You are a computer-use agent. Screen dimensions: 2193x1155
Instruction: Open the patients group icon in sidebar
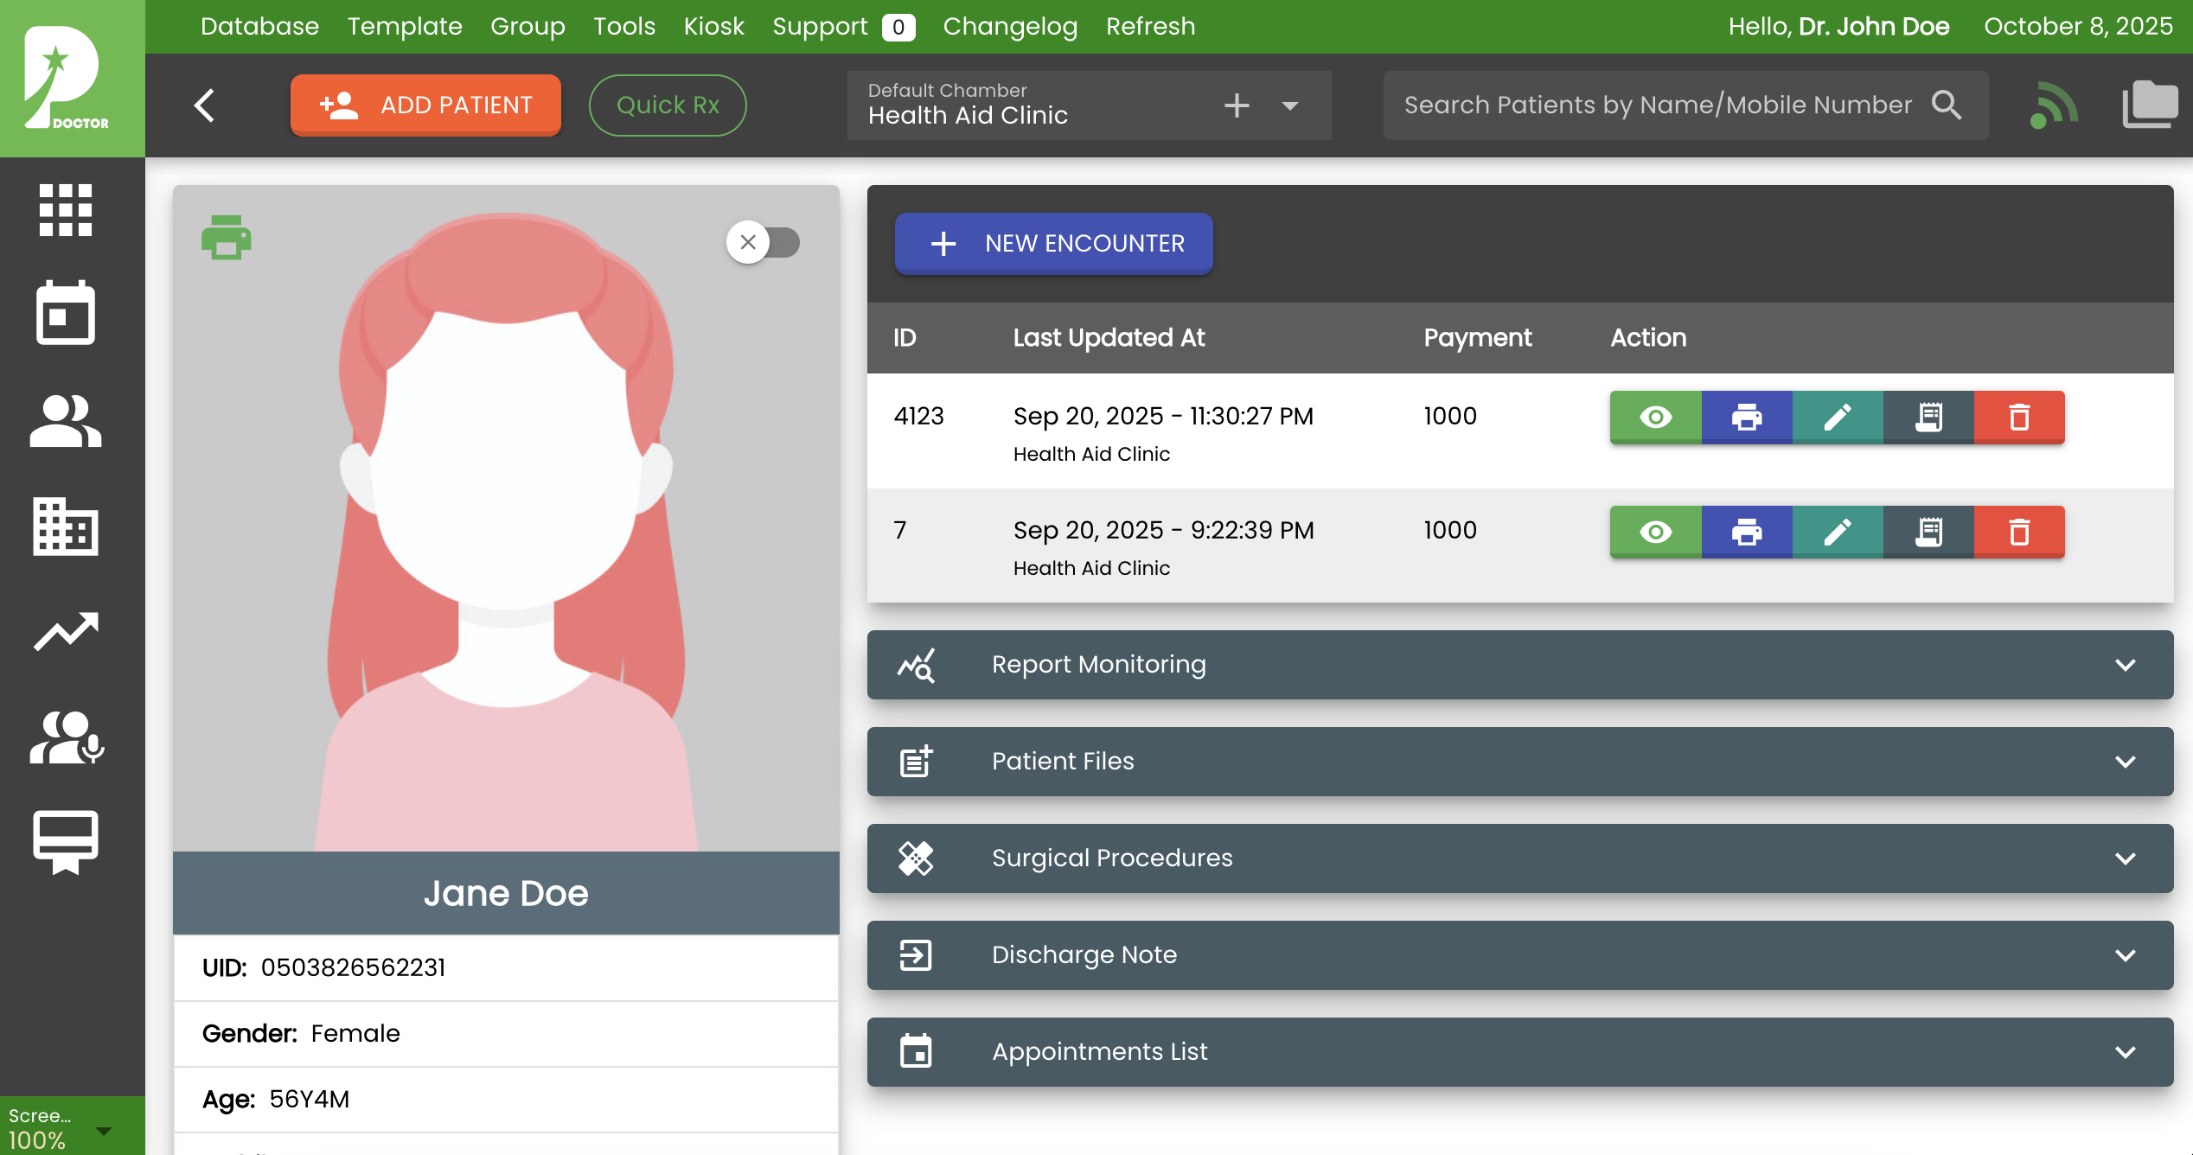66,421
